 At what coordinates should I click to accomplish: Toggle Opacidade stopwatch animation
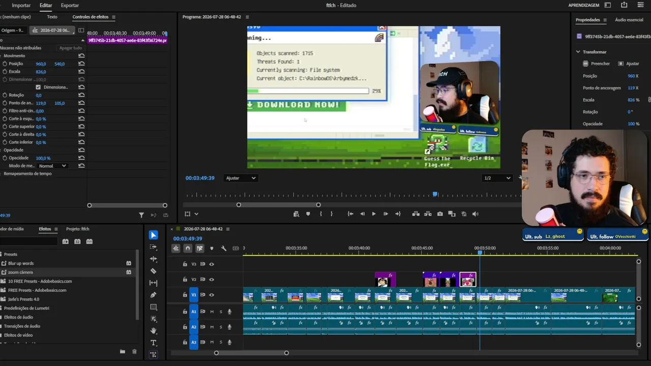[x=5, y=158]
